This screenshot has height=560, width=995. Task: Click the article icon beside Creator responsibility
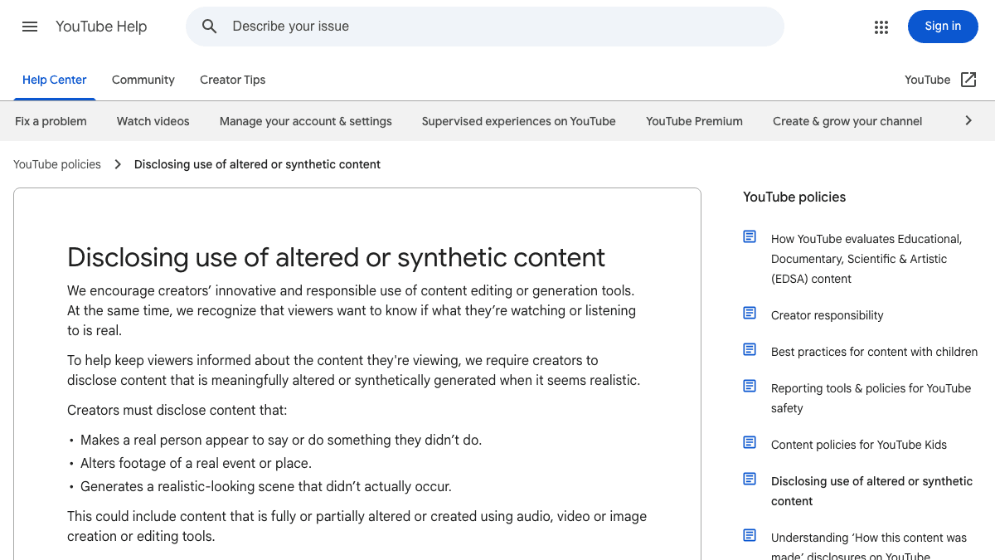click(x=750, y=314)
